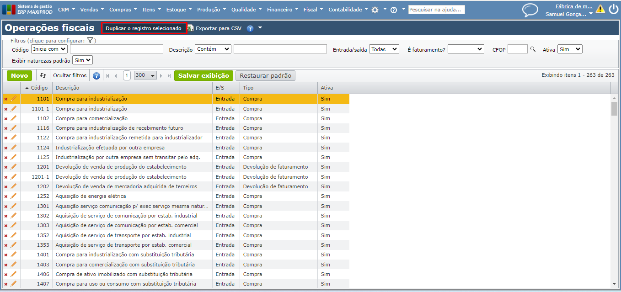Click the page number field
621x292 pixels.
[x=127, y=75]
